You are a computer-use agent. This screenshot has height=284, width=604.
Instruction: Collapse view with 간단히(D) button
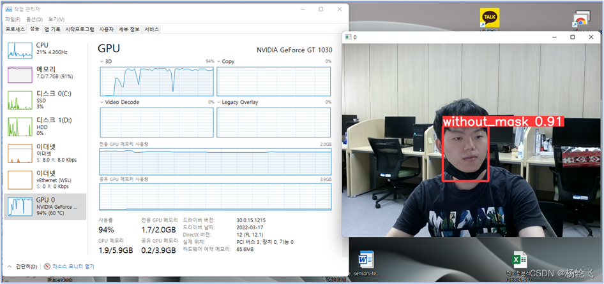coord(22,266)
